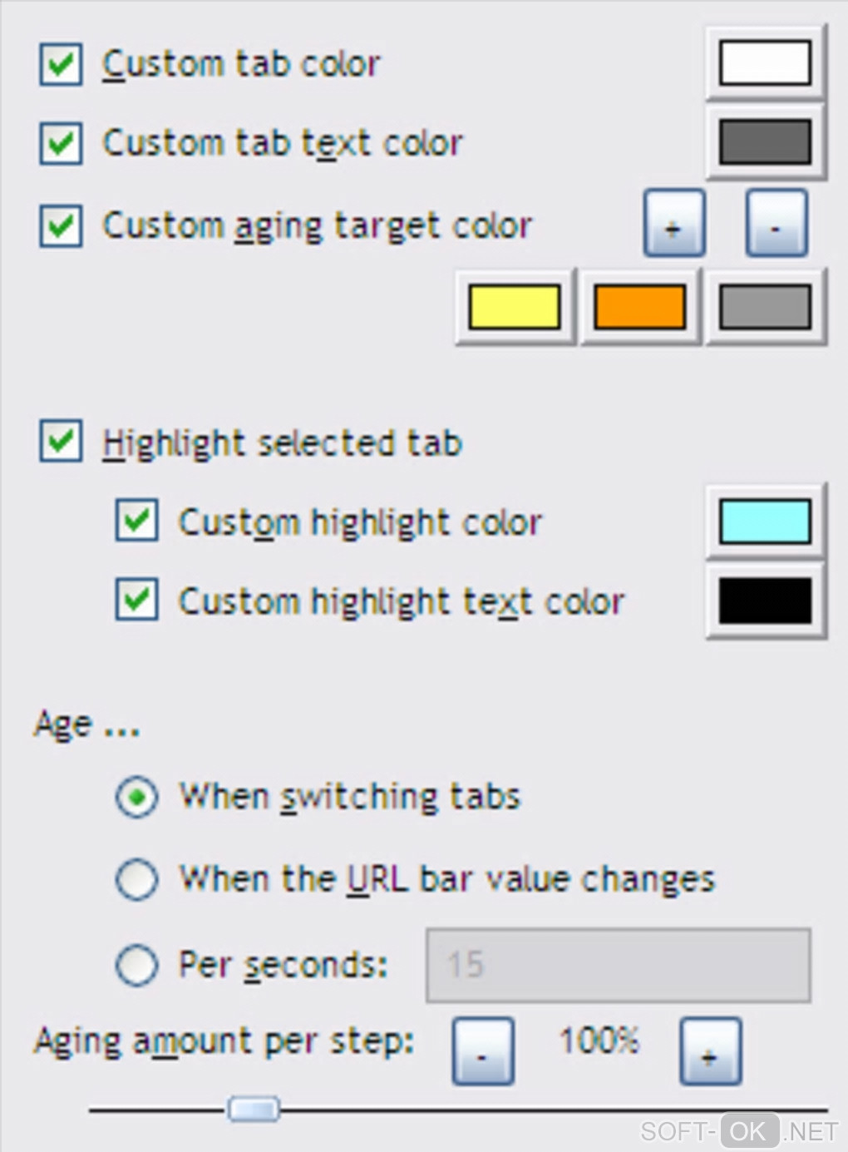848x1152 pixels.
Task: Select the When switching tabs radio option
Action: point(137,797)
